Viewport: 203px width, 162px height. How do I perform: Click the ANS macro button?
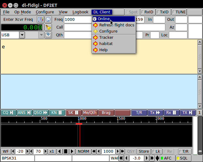pos(24,113)
